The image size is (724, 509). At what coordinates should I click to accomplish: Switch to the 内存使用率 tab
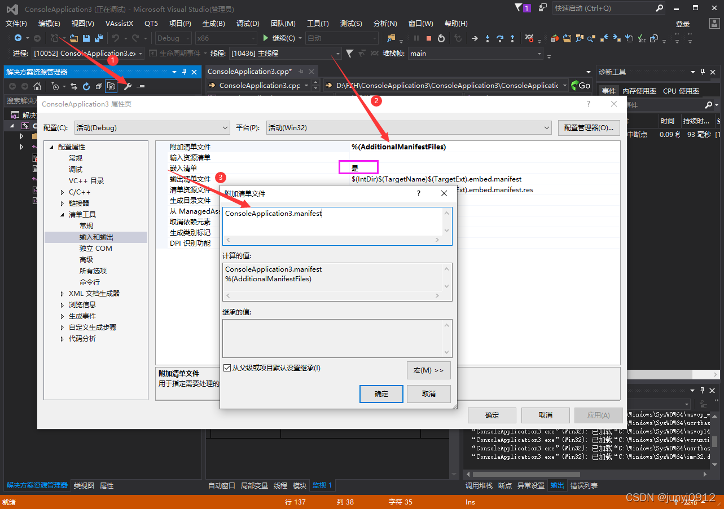(639, 91)
